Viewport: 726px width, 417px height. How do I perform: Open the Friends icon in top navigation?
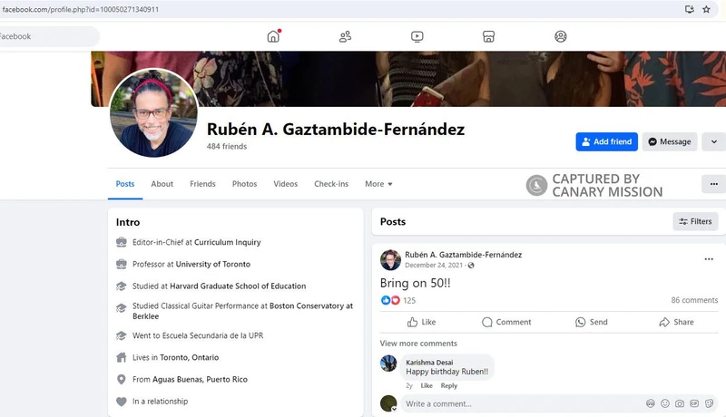click(x=345, y=36)
